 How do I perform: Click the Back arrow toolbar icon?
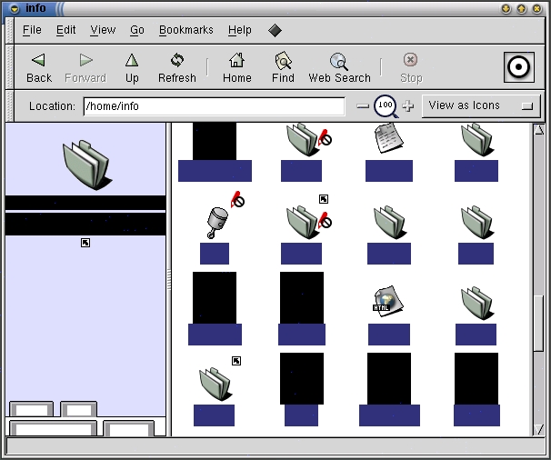pos(38,61)
